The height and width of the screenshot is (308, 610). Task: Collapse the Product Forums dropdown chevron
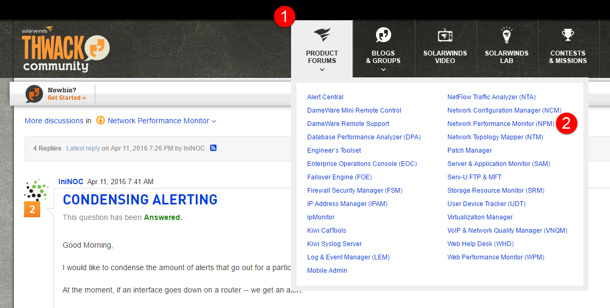pos(322,70)
